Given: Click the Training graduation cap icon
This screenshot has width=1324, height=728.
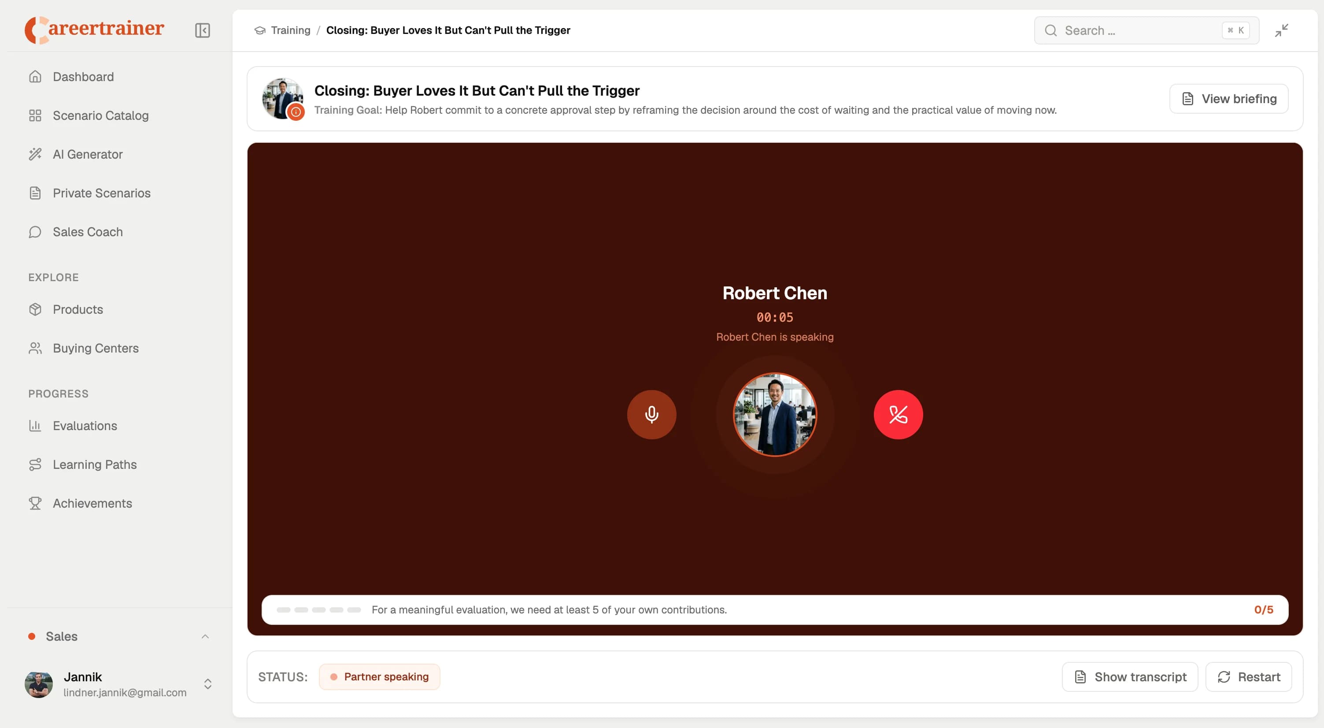Looking at the screenshot, I should [x=259, y=30].
